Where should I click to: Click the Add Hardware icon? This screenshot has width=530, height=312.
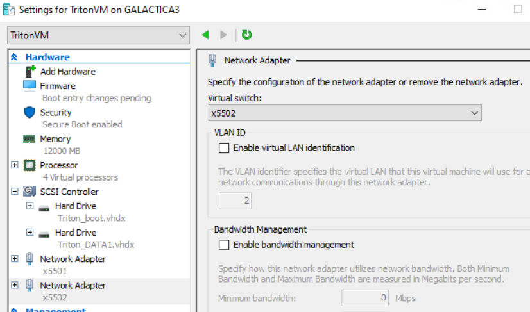[x=30, y=71]
